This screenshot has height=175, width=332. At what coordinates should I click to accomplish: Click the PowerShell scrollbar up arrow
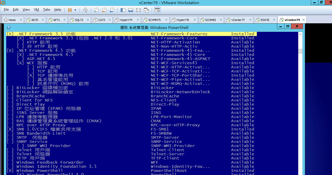[300, 34]
